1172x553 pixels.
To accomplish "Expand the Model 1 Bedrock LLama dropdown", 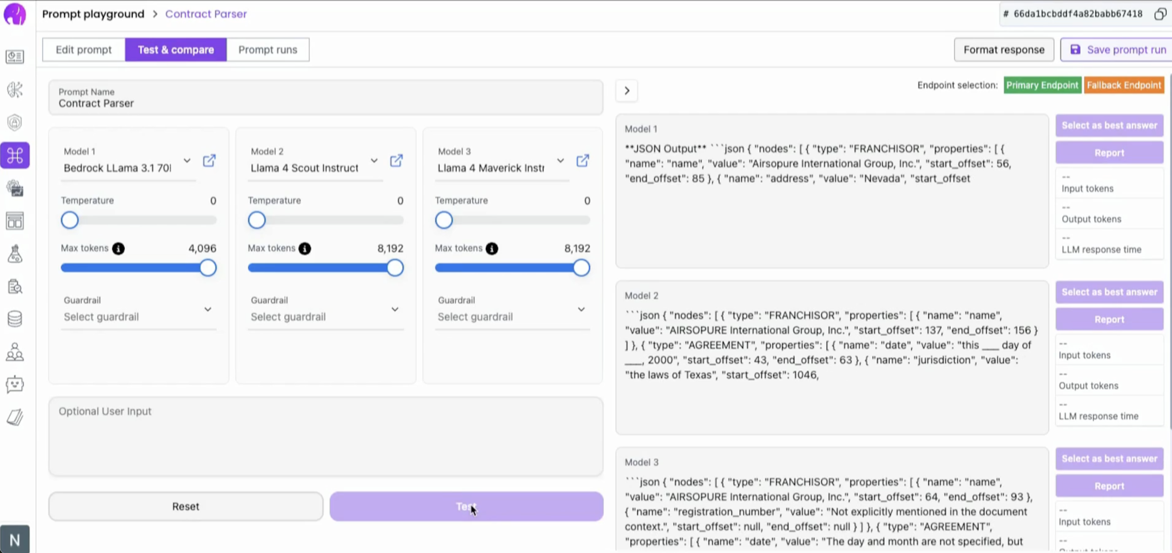I will point(186,161).
